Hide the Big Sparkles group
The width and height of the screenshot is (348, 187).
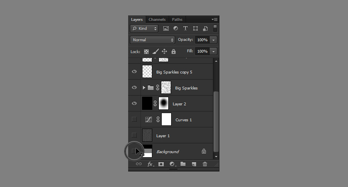click(x=134, y=87)
